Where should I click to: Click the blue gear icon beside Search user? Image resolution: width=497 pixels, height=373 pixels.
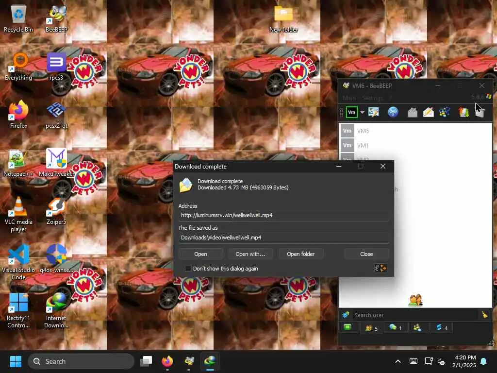(346, 315)
